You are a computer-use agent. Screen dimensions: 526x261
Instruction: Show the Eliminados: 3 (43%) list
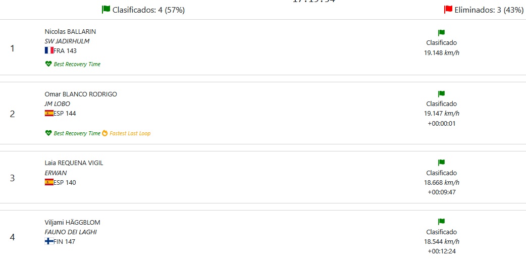pyautogui.click(x=489, y=10)
